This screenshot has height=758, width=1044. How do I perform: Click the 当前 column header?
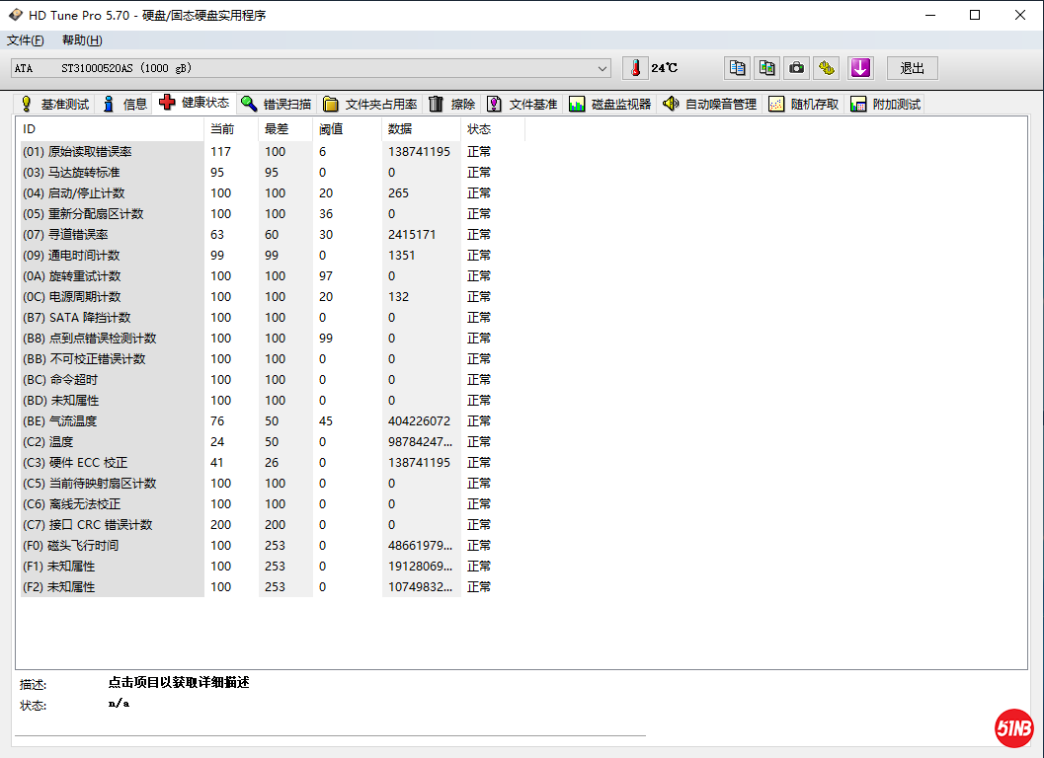[222, 129]
